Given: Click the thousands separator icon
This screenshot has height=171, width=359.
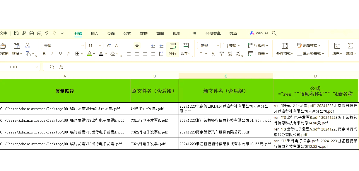Looking at the screenshot, I should [x=222, y=54].
